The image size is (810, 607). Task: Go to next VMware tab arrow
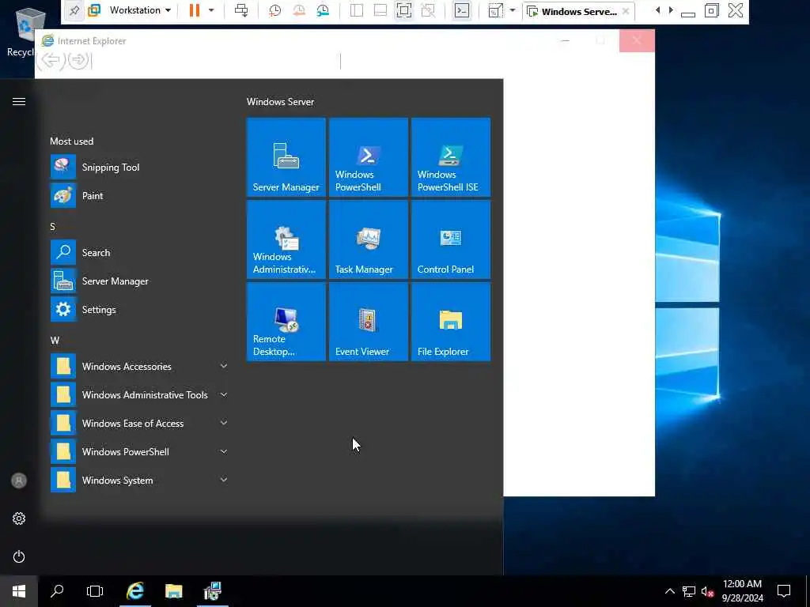tap(671, 10)
